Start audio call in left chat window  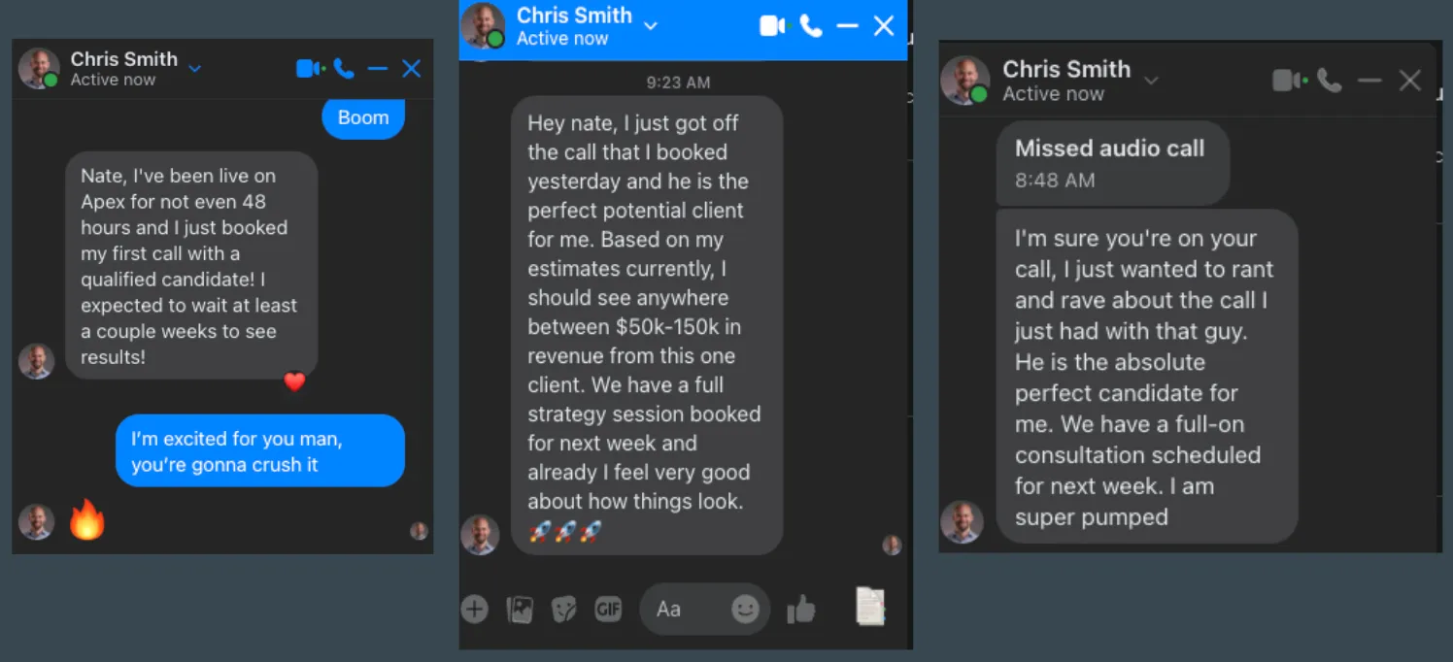pyautogui.click(x=344, y=68)
